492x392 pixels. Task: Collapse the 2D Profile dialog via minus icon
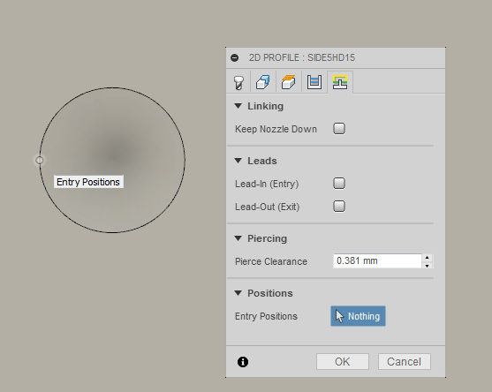point(234,57)
